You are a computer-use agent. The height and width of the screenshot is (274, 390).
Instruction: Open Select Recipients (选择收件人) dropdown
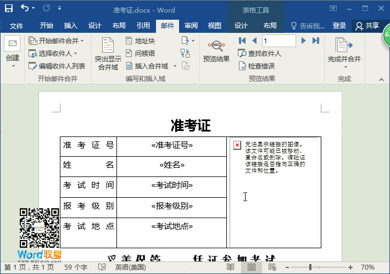click(x=53, y=54)
